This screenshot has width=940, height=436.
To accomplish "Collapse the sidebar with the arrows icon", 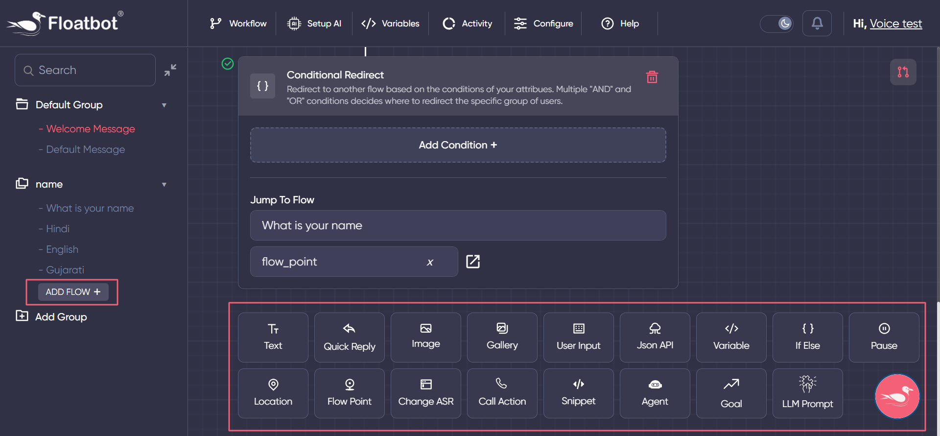I will coord(170,70).
